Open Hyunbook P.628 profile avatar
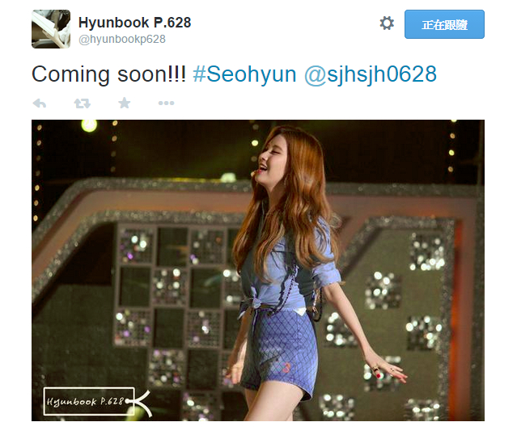Screen dimensions: 517x439 (51, 29)
